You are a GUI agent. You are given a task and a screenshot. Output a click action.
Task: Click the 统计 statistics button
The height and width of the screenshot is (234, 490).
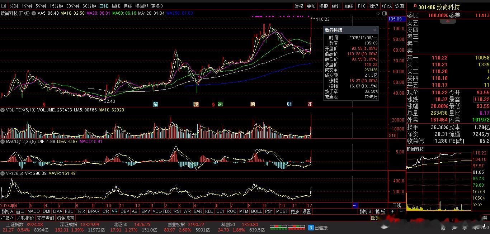[336, 6]
